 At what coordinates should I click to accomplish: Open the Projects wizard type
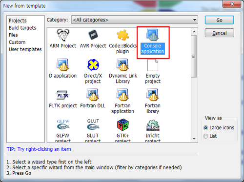(18, 20)
